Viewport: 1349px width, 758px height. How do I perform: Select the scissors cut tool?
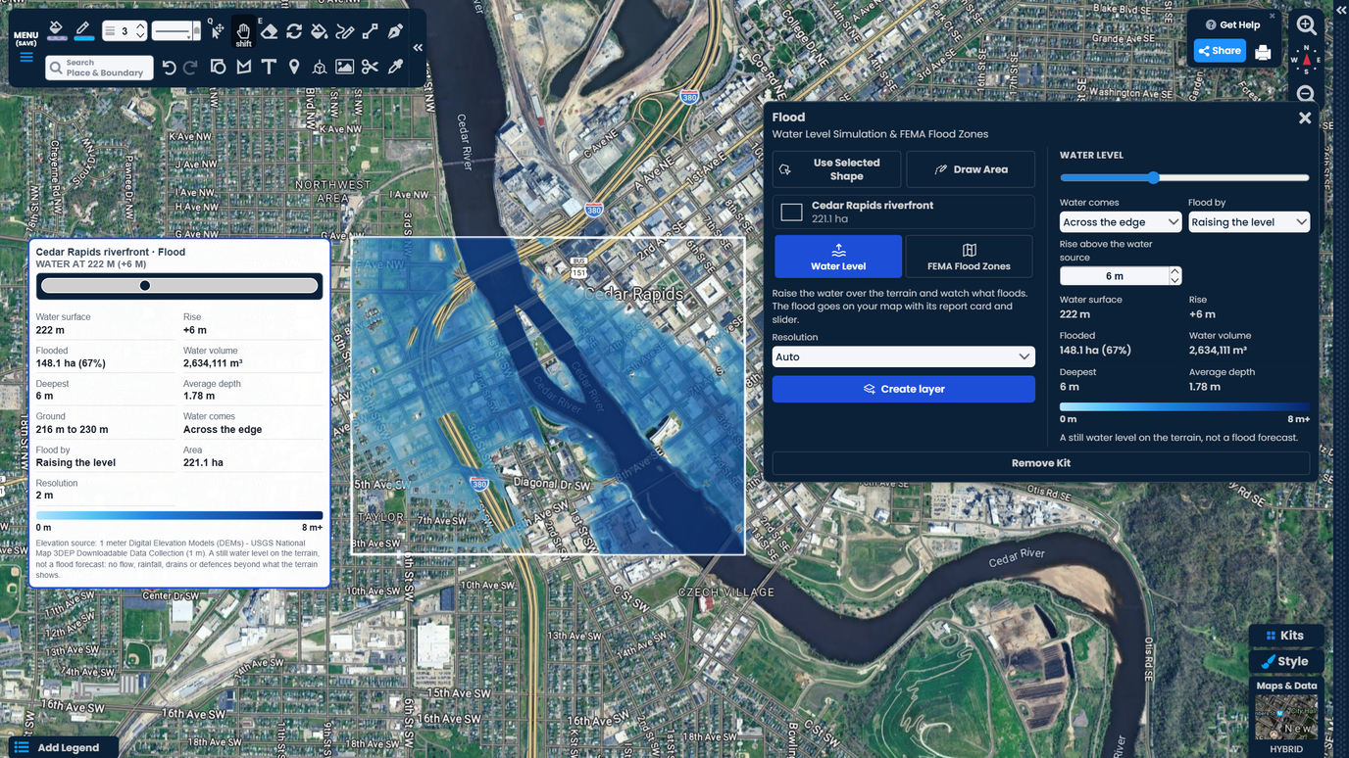click(x=371, y=67)
